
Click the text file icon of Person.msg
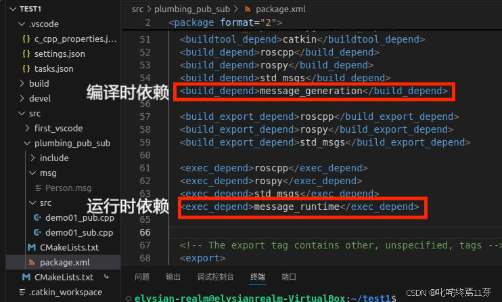tap(38, 188)
